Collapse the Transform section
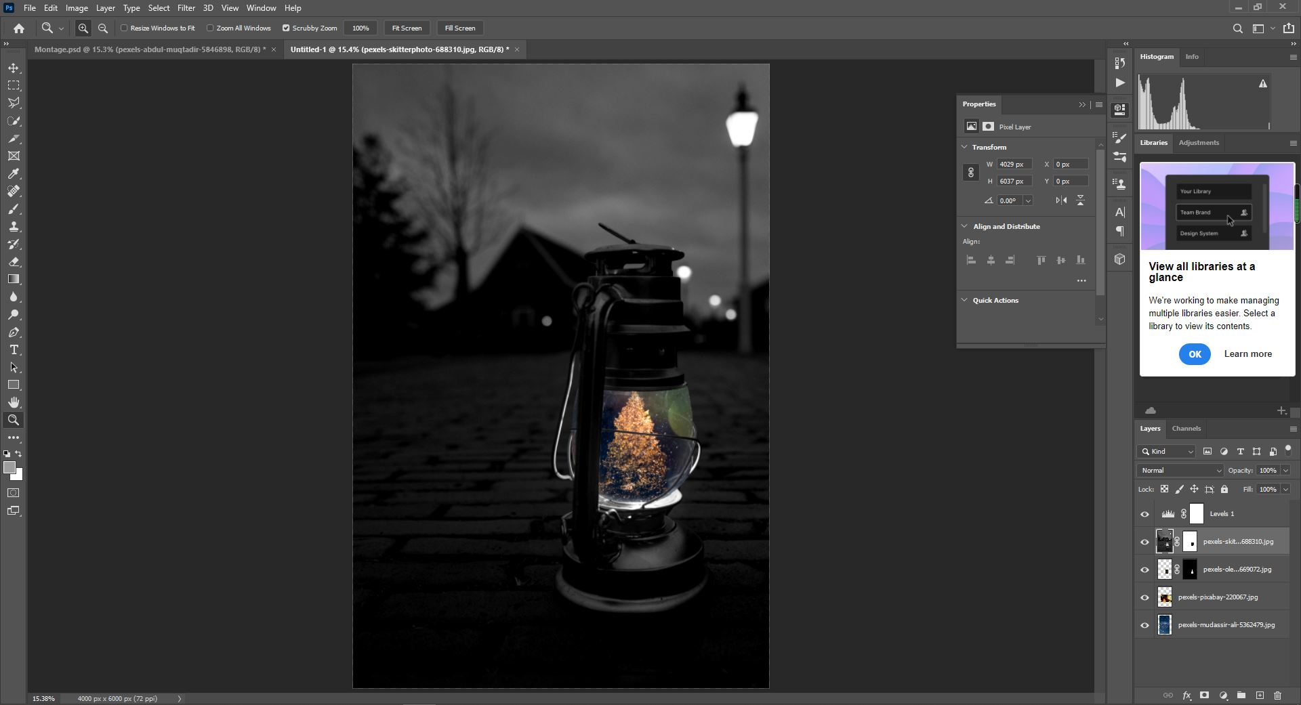 tap(964, 147)
